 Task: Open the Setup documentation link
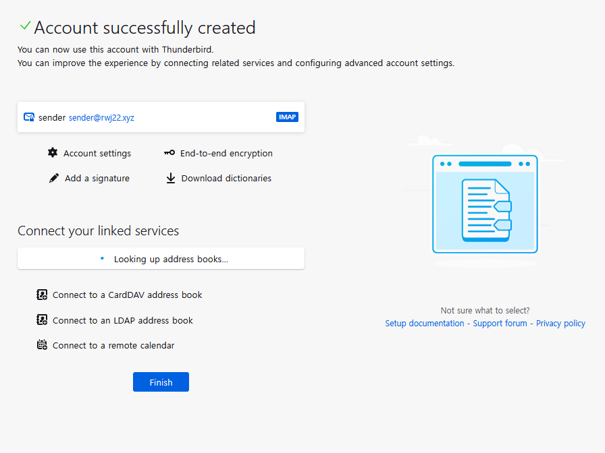(425, 324)
